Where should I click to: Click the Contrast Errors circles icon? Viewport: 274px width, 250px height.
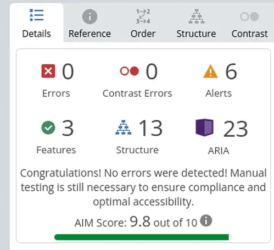point(130,71)
